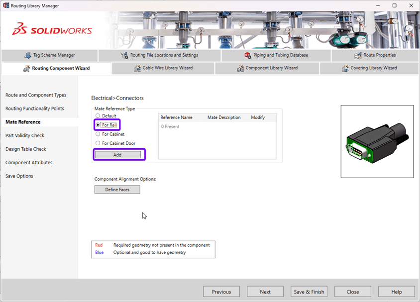Click the SolidWorks logo in the banner
Viewport: 420px width, 302px height.
point(52,29)
